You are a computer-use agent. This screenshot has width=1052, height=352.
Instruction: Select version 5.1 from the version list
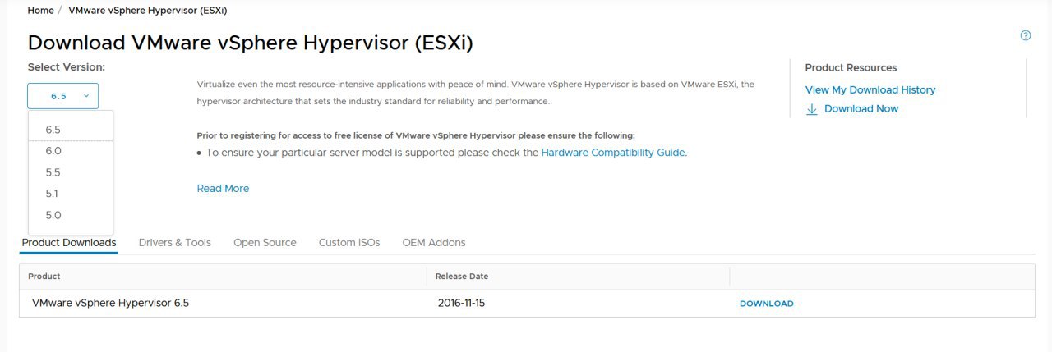coord(71,194)
